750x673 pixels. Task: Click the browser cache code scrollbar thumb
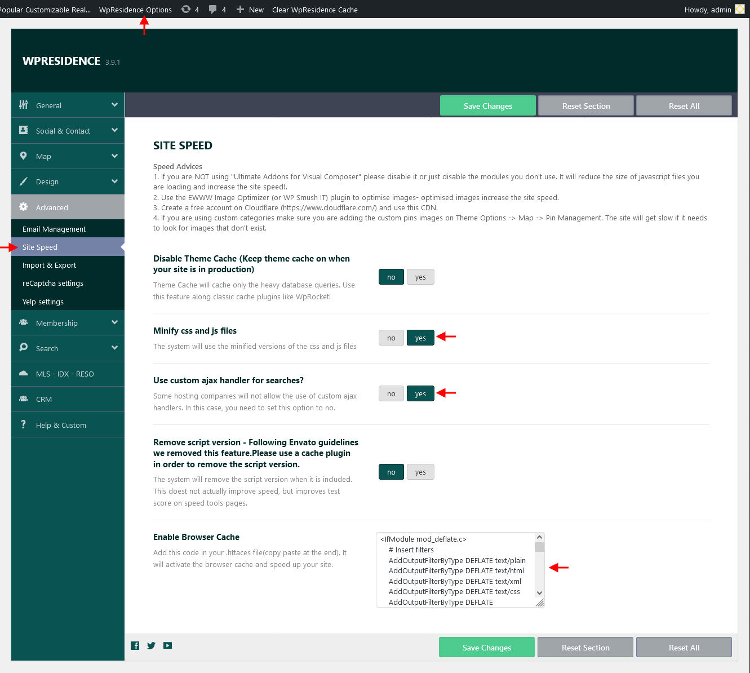539,547
